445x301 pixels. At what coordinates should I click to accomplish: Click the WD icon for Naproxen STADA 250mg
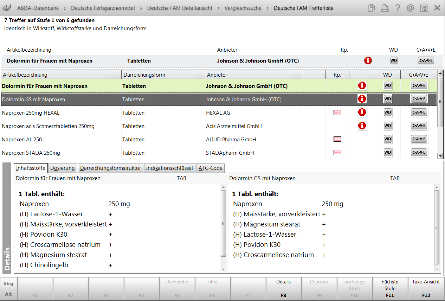(x=387, y=152)
